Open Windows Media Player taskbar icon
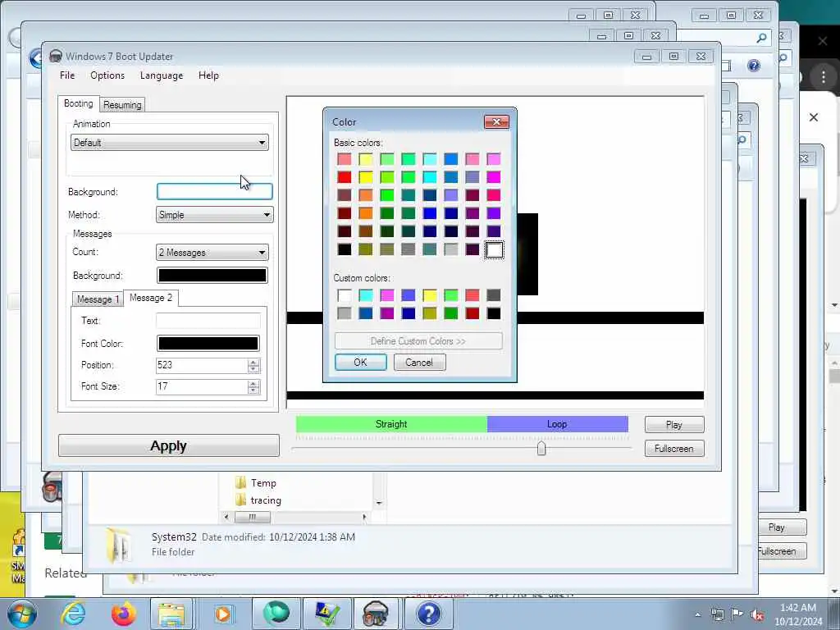 [x=223, y=614]
